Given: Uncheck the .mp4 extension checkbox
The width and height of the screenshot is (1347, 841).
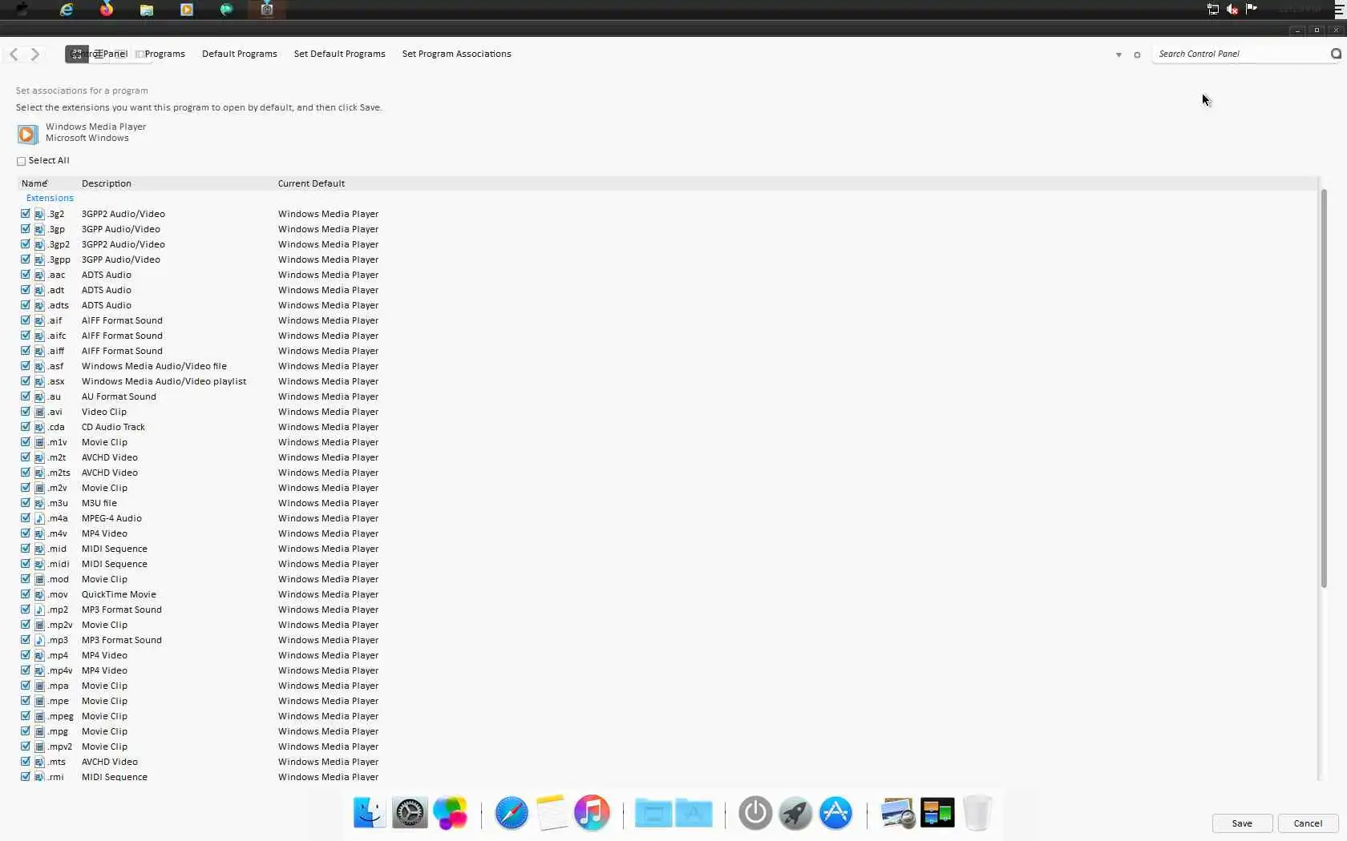Looking at the screenshot, I should [26, 655].
